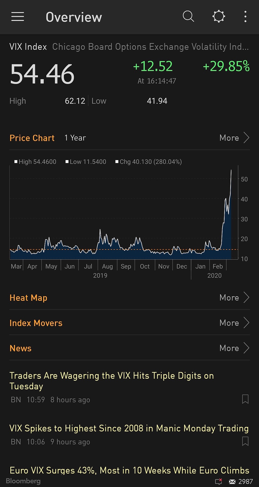This screenshot has width=259, height=487.
Task: Open the Price Chart section heading
Action: tap(32, 138)
